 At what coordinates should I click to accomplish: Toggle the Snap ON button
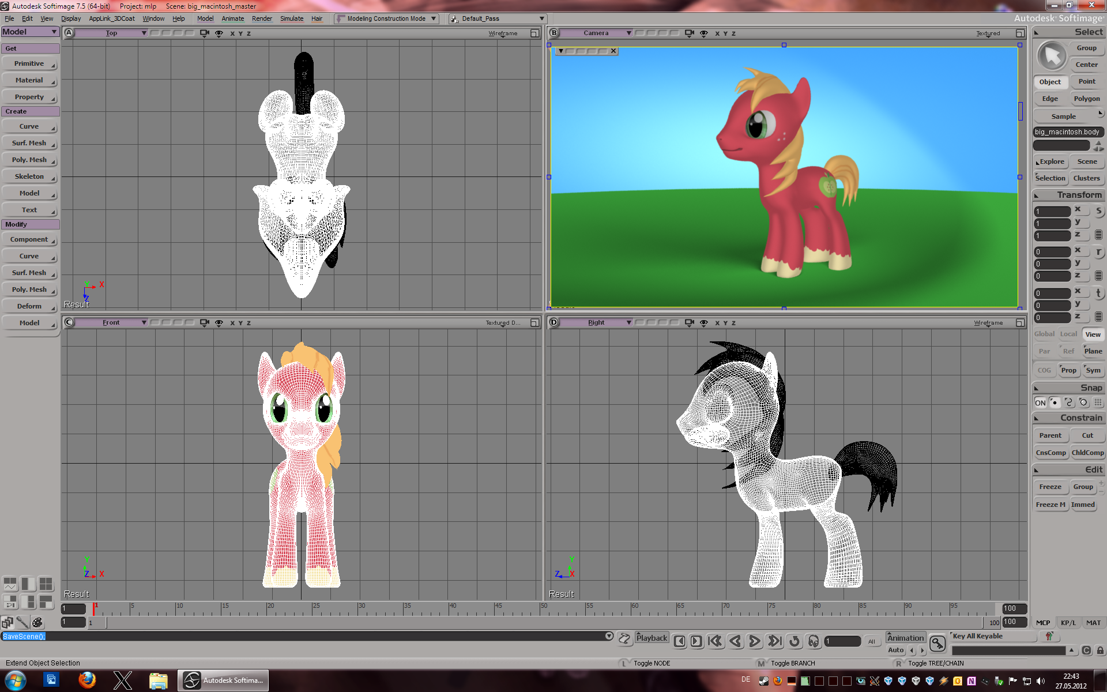tap(1040, 403)
